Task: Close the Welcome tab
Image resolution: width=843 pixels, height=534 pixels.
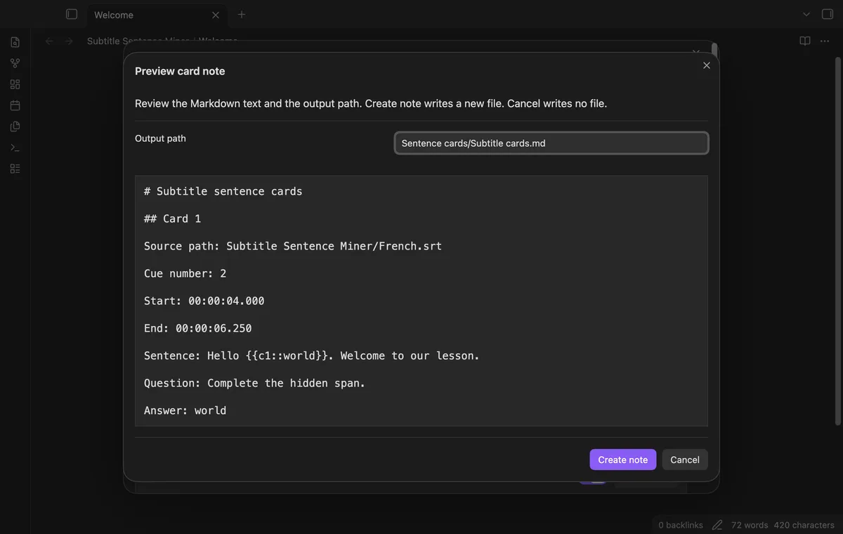Action: 216,15
